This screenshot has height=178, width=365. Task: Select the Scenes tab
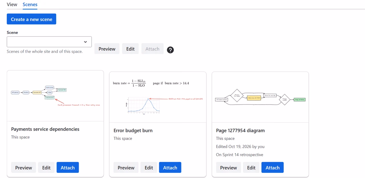30,4
